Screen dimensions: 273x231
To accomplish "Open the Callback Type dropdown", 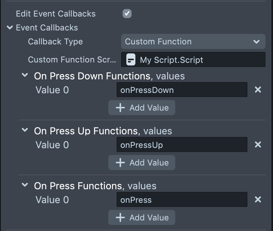I will pyautogui.click(x=193, y=42).
